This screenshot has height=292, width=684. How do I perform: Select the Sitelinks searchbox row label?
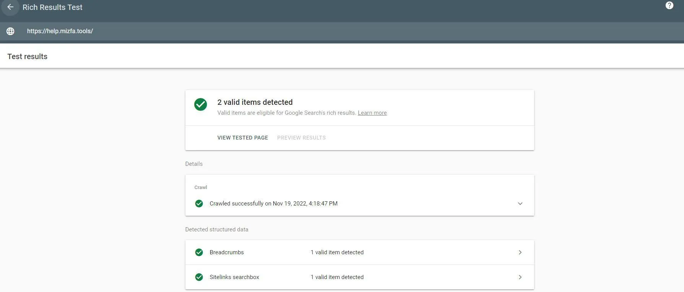point(234,277)
